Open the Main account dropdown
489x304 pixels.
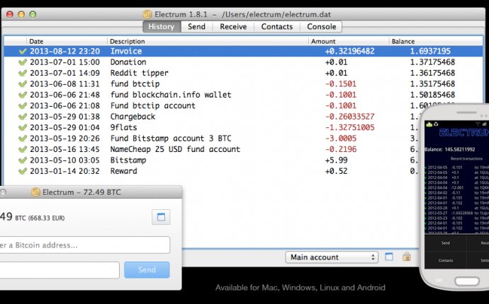[x=332, y=257]
